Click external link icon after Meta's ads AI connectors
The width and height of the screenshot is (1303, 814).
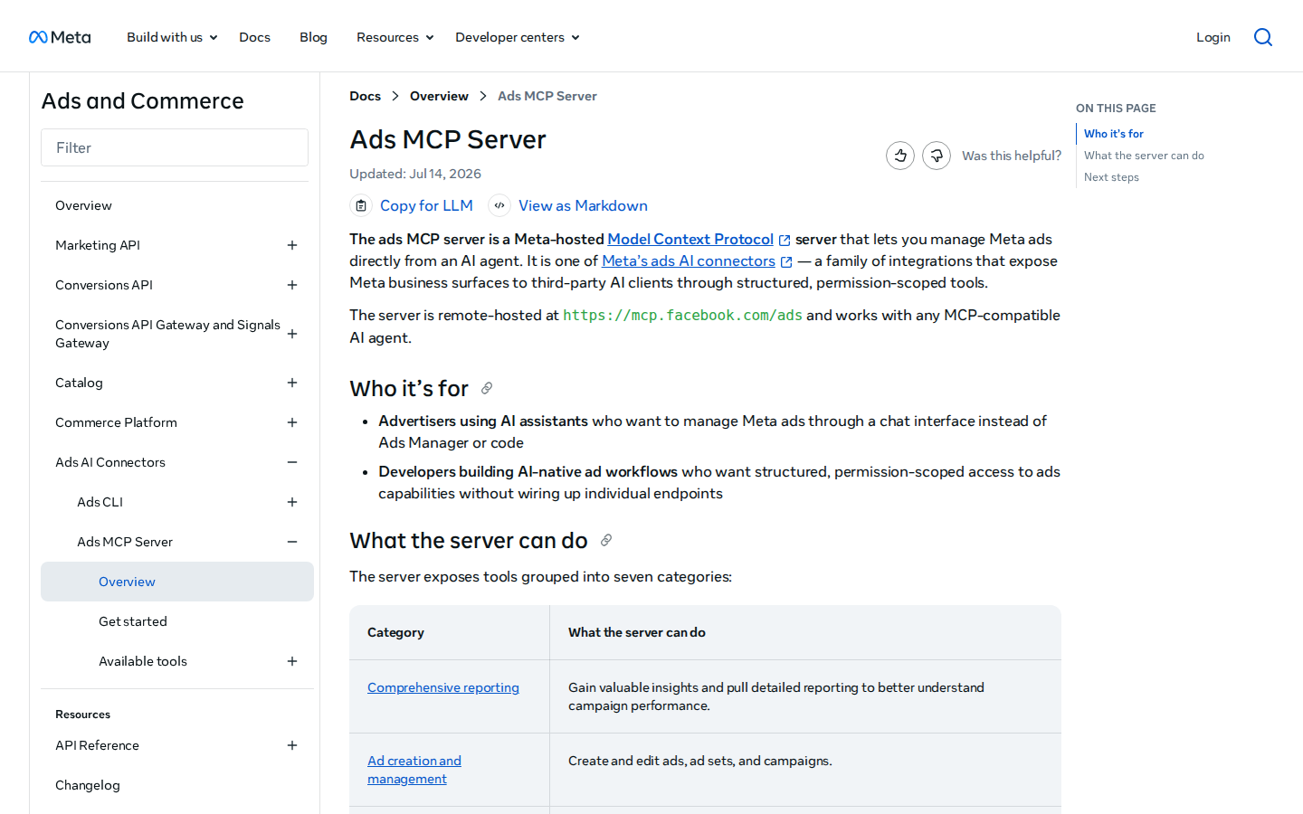point(786,261)
